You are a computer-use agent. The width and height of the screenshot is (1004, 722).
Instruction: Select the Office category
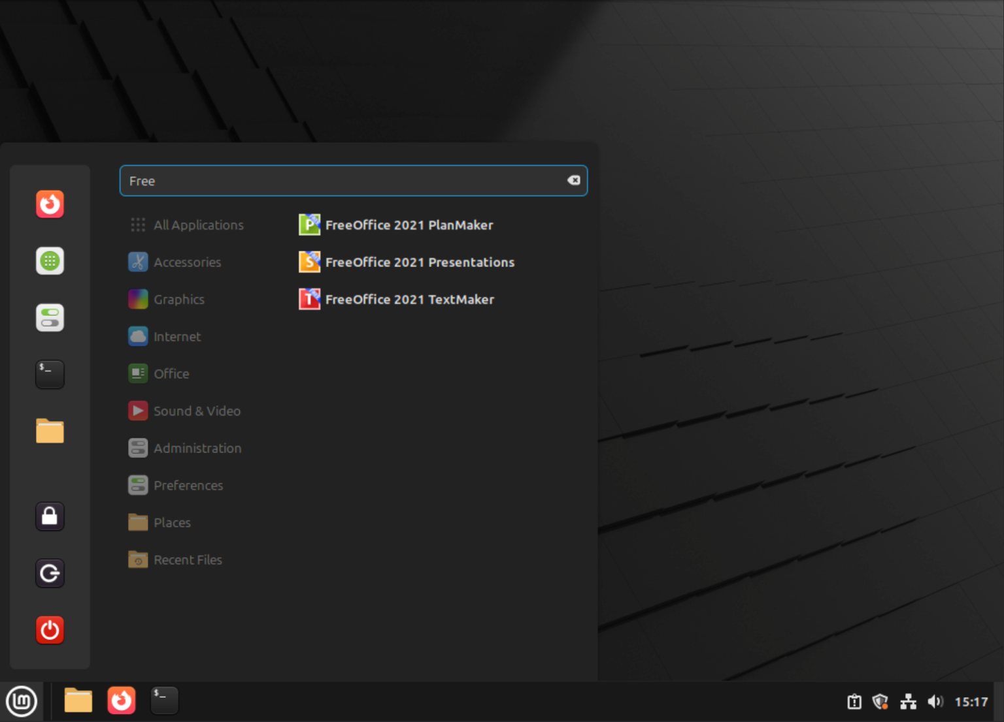(x=171, y=373)
